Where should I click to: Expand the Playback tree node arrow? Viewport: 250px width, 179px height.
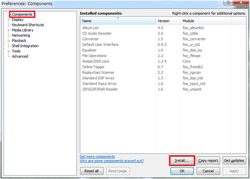9,41
